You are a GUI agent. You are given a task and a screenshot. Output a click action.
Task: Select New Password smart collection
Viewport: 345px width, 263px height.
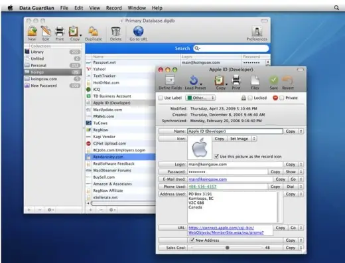52,86
